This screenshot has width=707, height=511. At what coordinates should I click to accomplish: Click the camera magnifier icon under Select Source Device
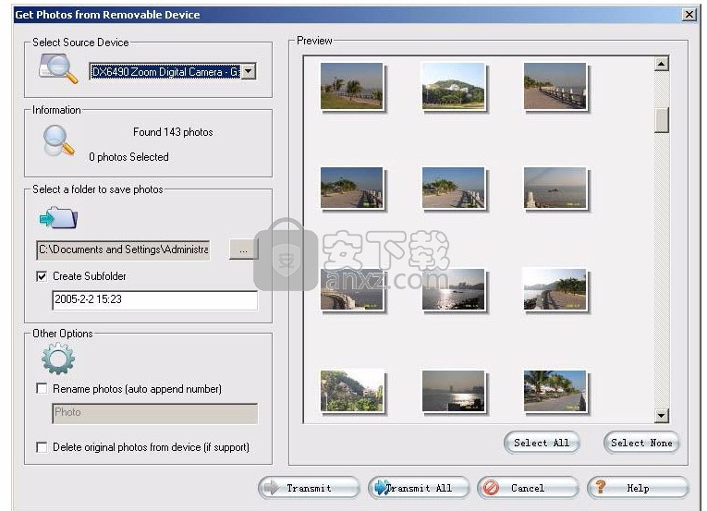click(58, 69)
